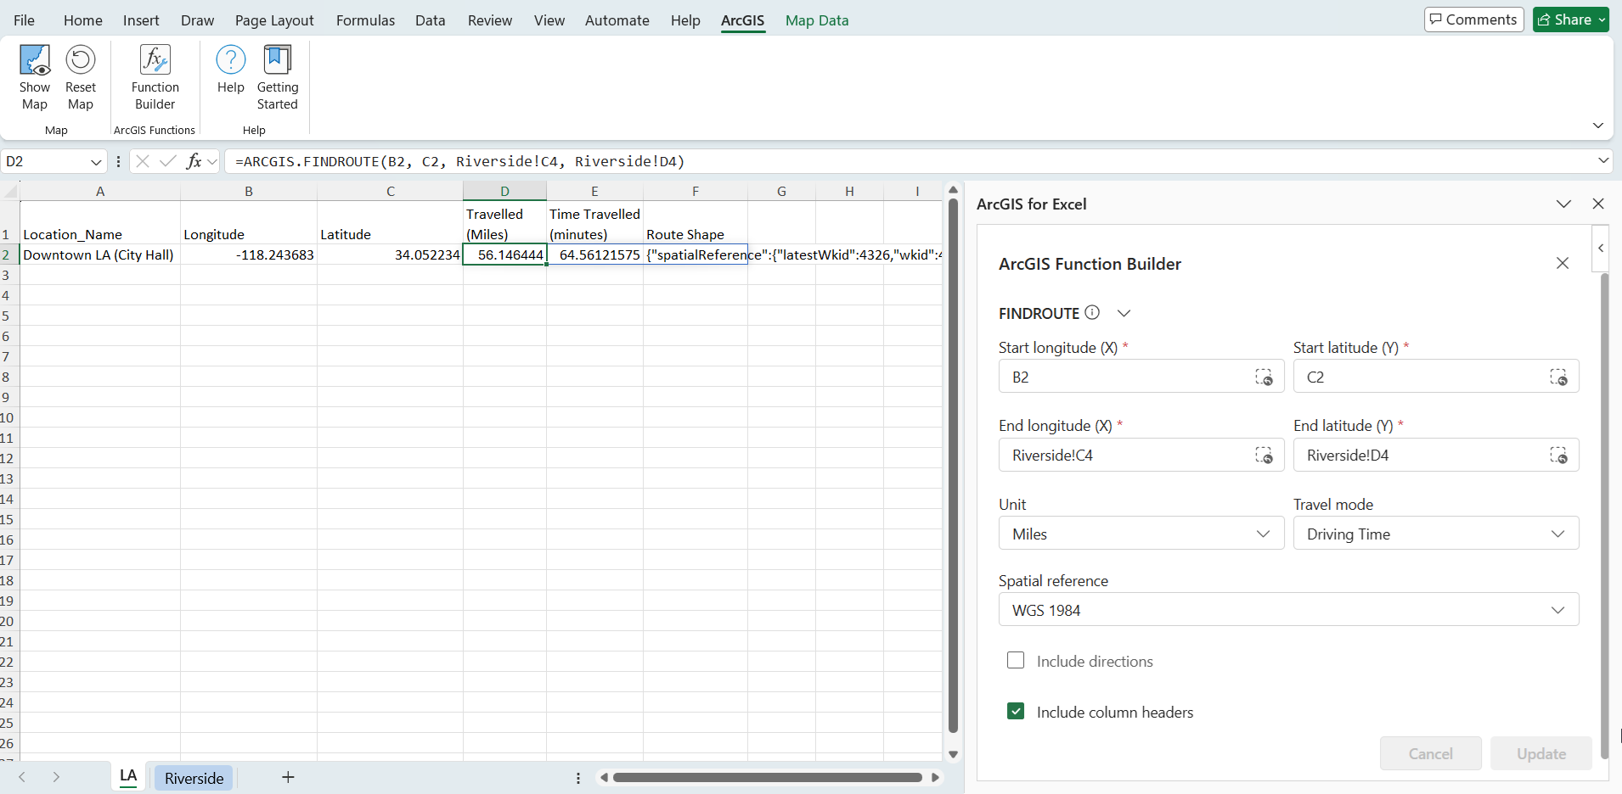Image resolution: width=1622 pixels, height=794 pixels.
Task: Click the Update button
Action: (1541, 753)
